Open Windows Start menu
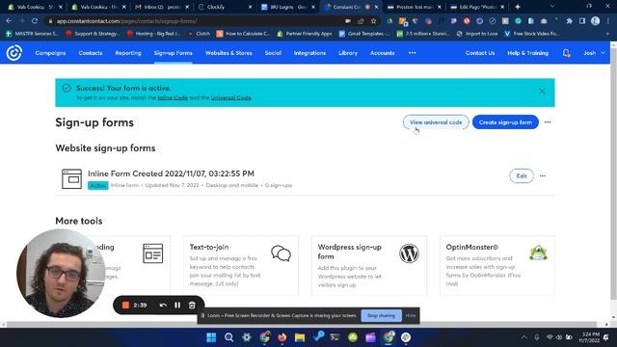The width and height of the screenshot is (617, 347). 211,337
